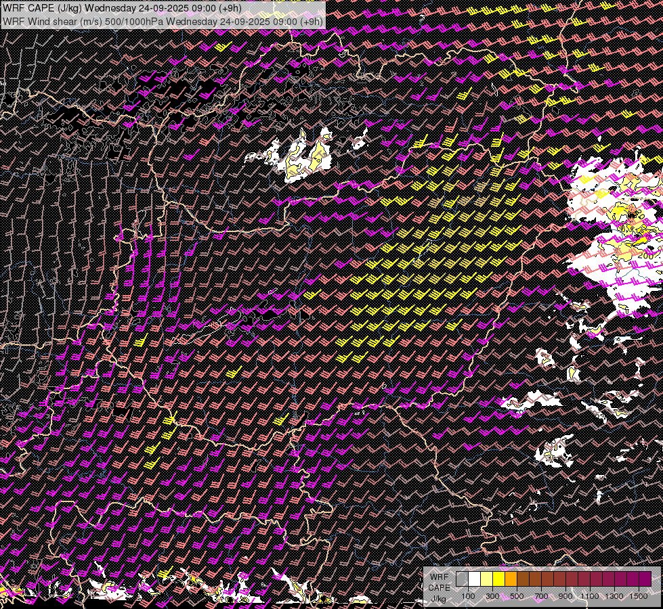
Task: Click the 1100 legend tick label
Action: click(589, 596)
